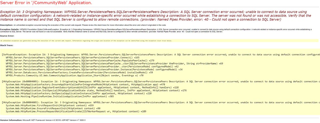Click the "HttpRuntime.FirstRequestInit" +659 stack line
This screenshot has width=320, height=123.
49,105
